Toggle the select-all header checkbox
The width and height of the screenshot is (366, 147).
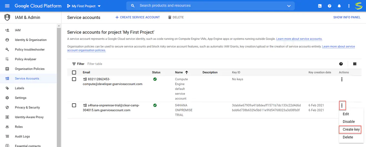74,72
